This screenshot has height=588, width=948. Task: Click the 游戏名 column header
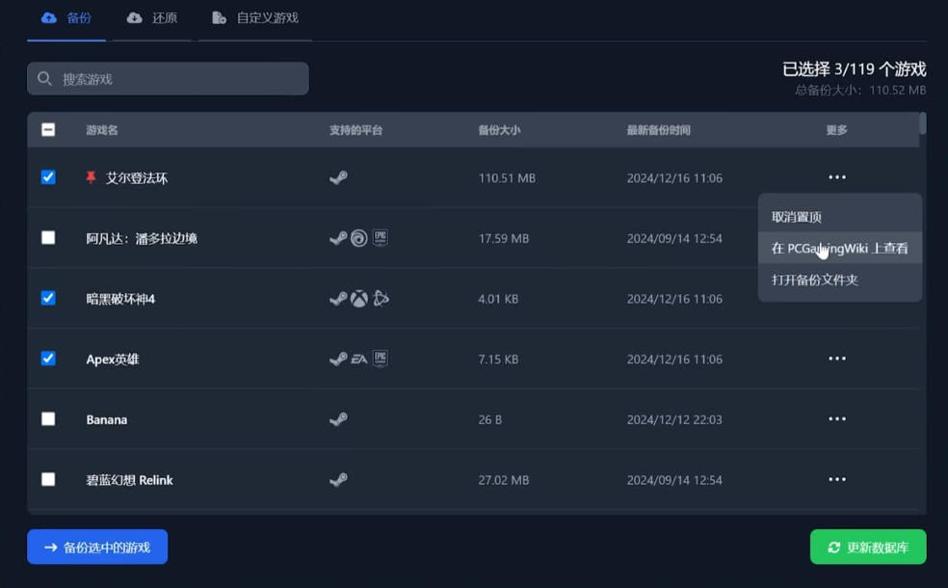click(x=101, y=130)
